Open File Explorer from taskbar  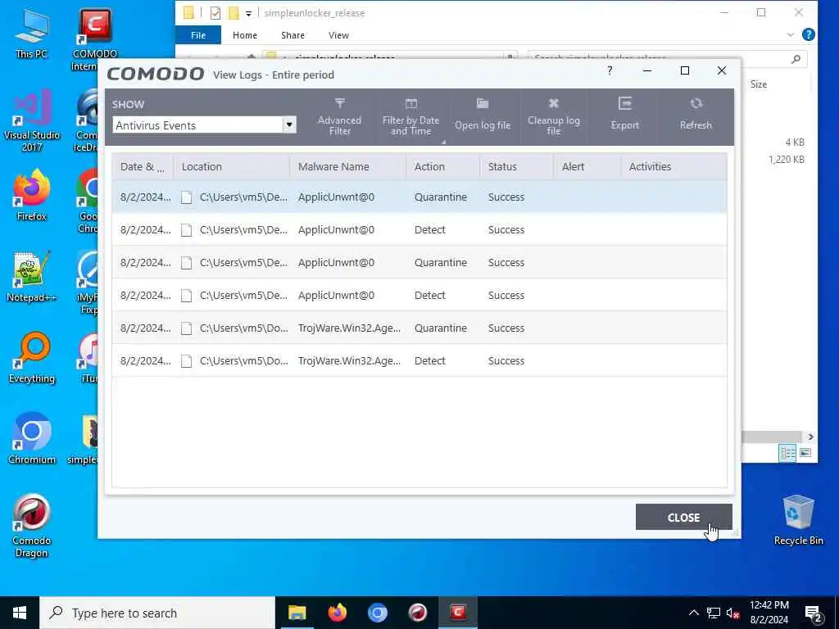coord(297,613)
